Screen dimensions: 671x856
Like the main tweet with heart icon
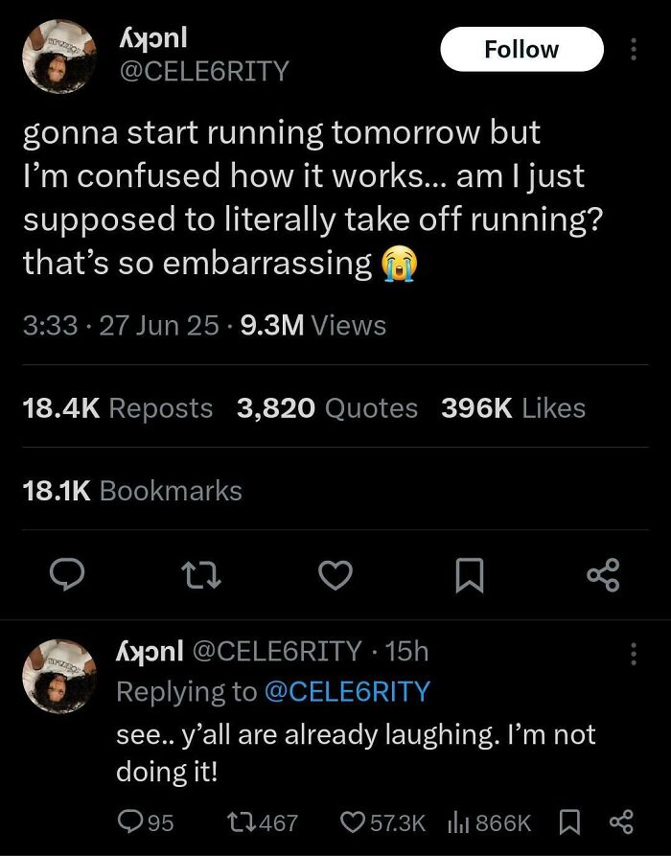pos(335,574)
